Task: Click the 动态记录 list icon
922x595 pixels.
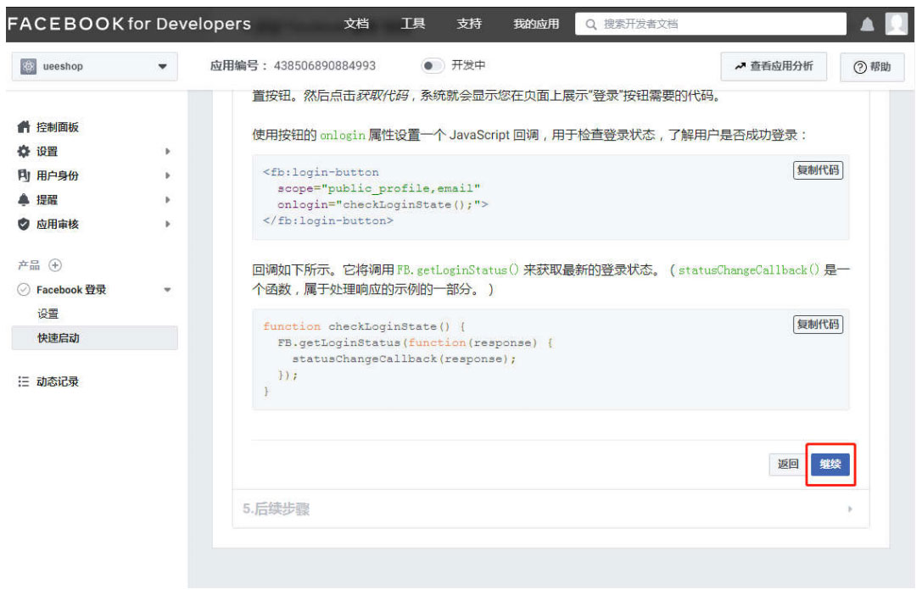Action: pos(24,382)
